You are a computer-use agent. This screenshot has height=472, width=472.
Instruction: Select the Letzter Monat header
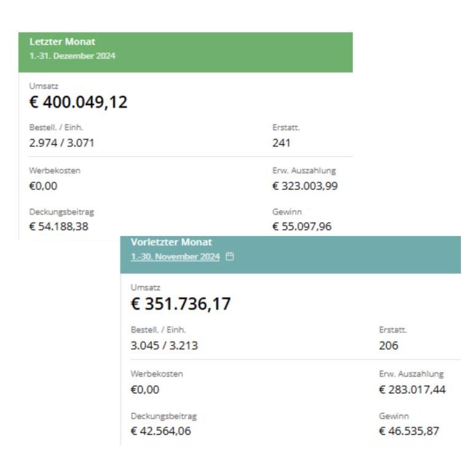tap(62, 42)
